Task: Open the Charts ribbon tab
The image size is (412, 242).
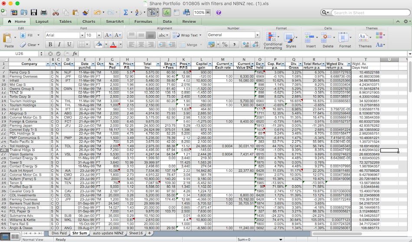Action: click(89, 22)
